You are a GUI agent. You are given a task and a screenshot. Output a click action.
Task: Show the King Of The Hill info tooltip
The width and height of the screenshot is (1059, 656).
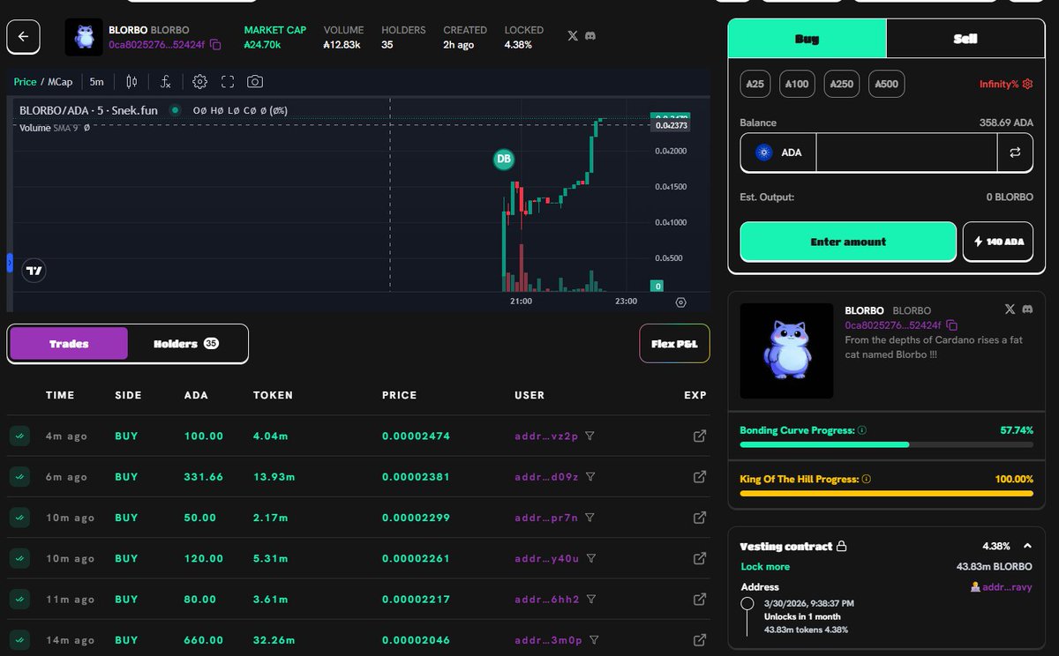tap(867, 480)
